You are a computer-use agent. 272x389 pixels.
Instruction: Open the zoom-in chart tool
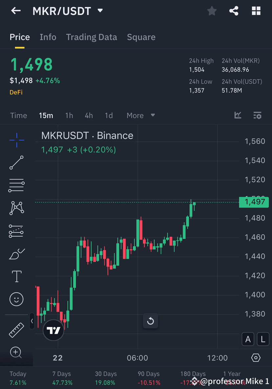click(x=16, y=353)
